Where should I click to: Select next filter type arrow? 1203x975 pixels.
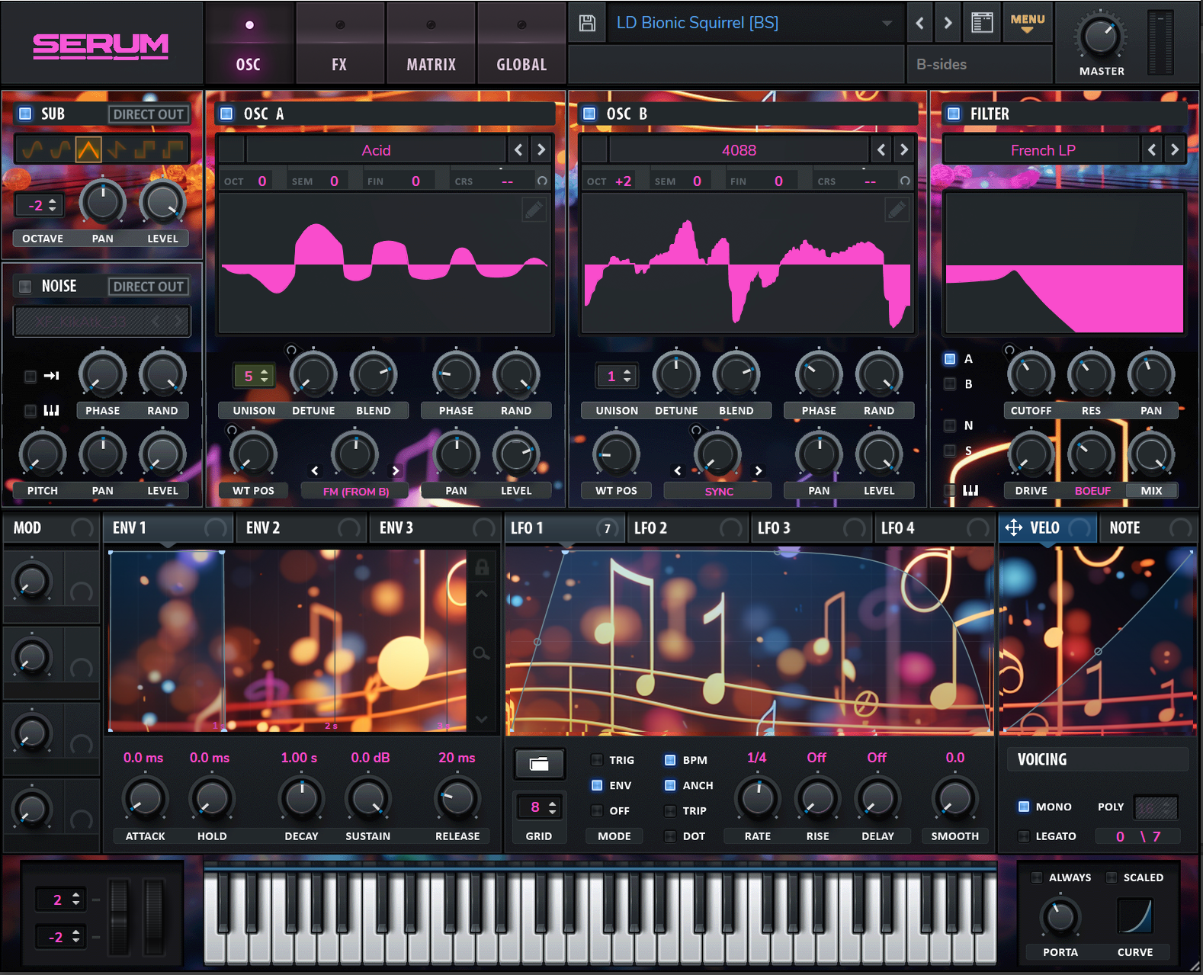click(1175, 149)
